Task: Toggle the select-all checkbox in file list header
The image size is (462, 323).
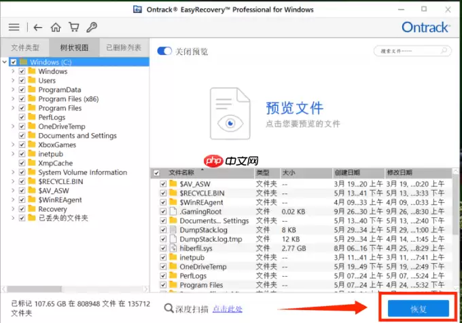Action: pos(157,173)
